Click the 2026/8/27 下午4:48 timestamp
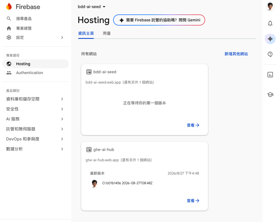 click(183, 173)
